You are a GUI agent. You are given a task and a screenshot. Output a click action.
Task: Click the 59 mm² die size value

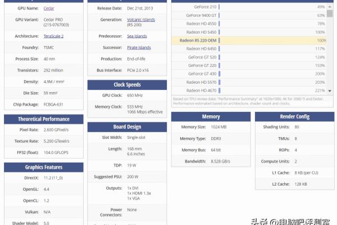coord(51,93)
